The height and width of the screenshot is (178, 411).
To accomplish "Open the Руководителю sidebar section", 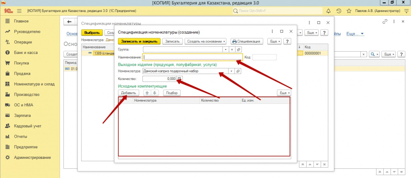I will [27, 32].
